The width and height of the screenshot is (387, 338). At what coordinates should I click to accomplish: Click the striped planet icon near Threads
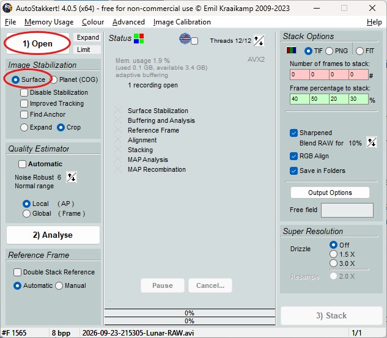tap(185, 39)
